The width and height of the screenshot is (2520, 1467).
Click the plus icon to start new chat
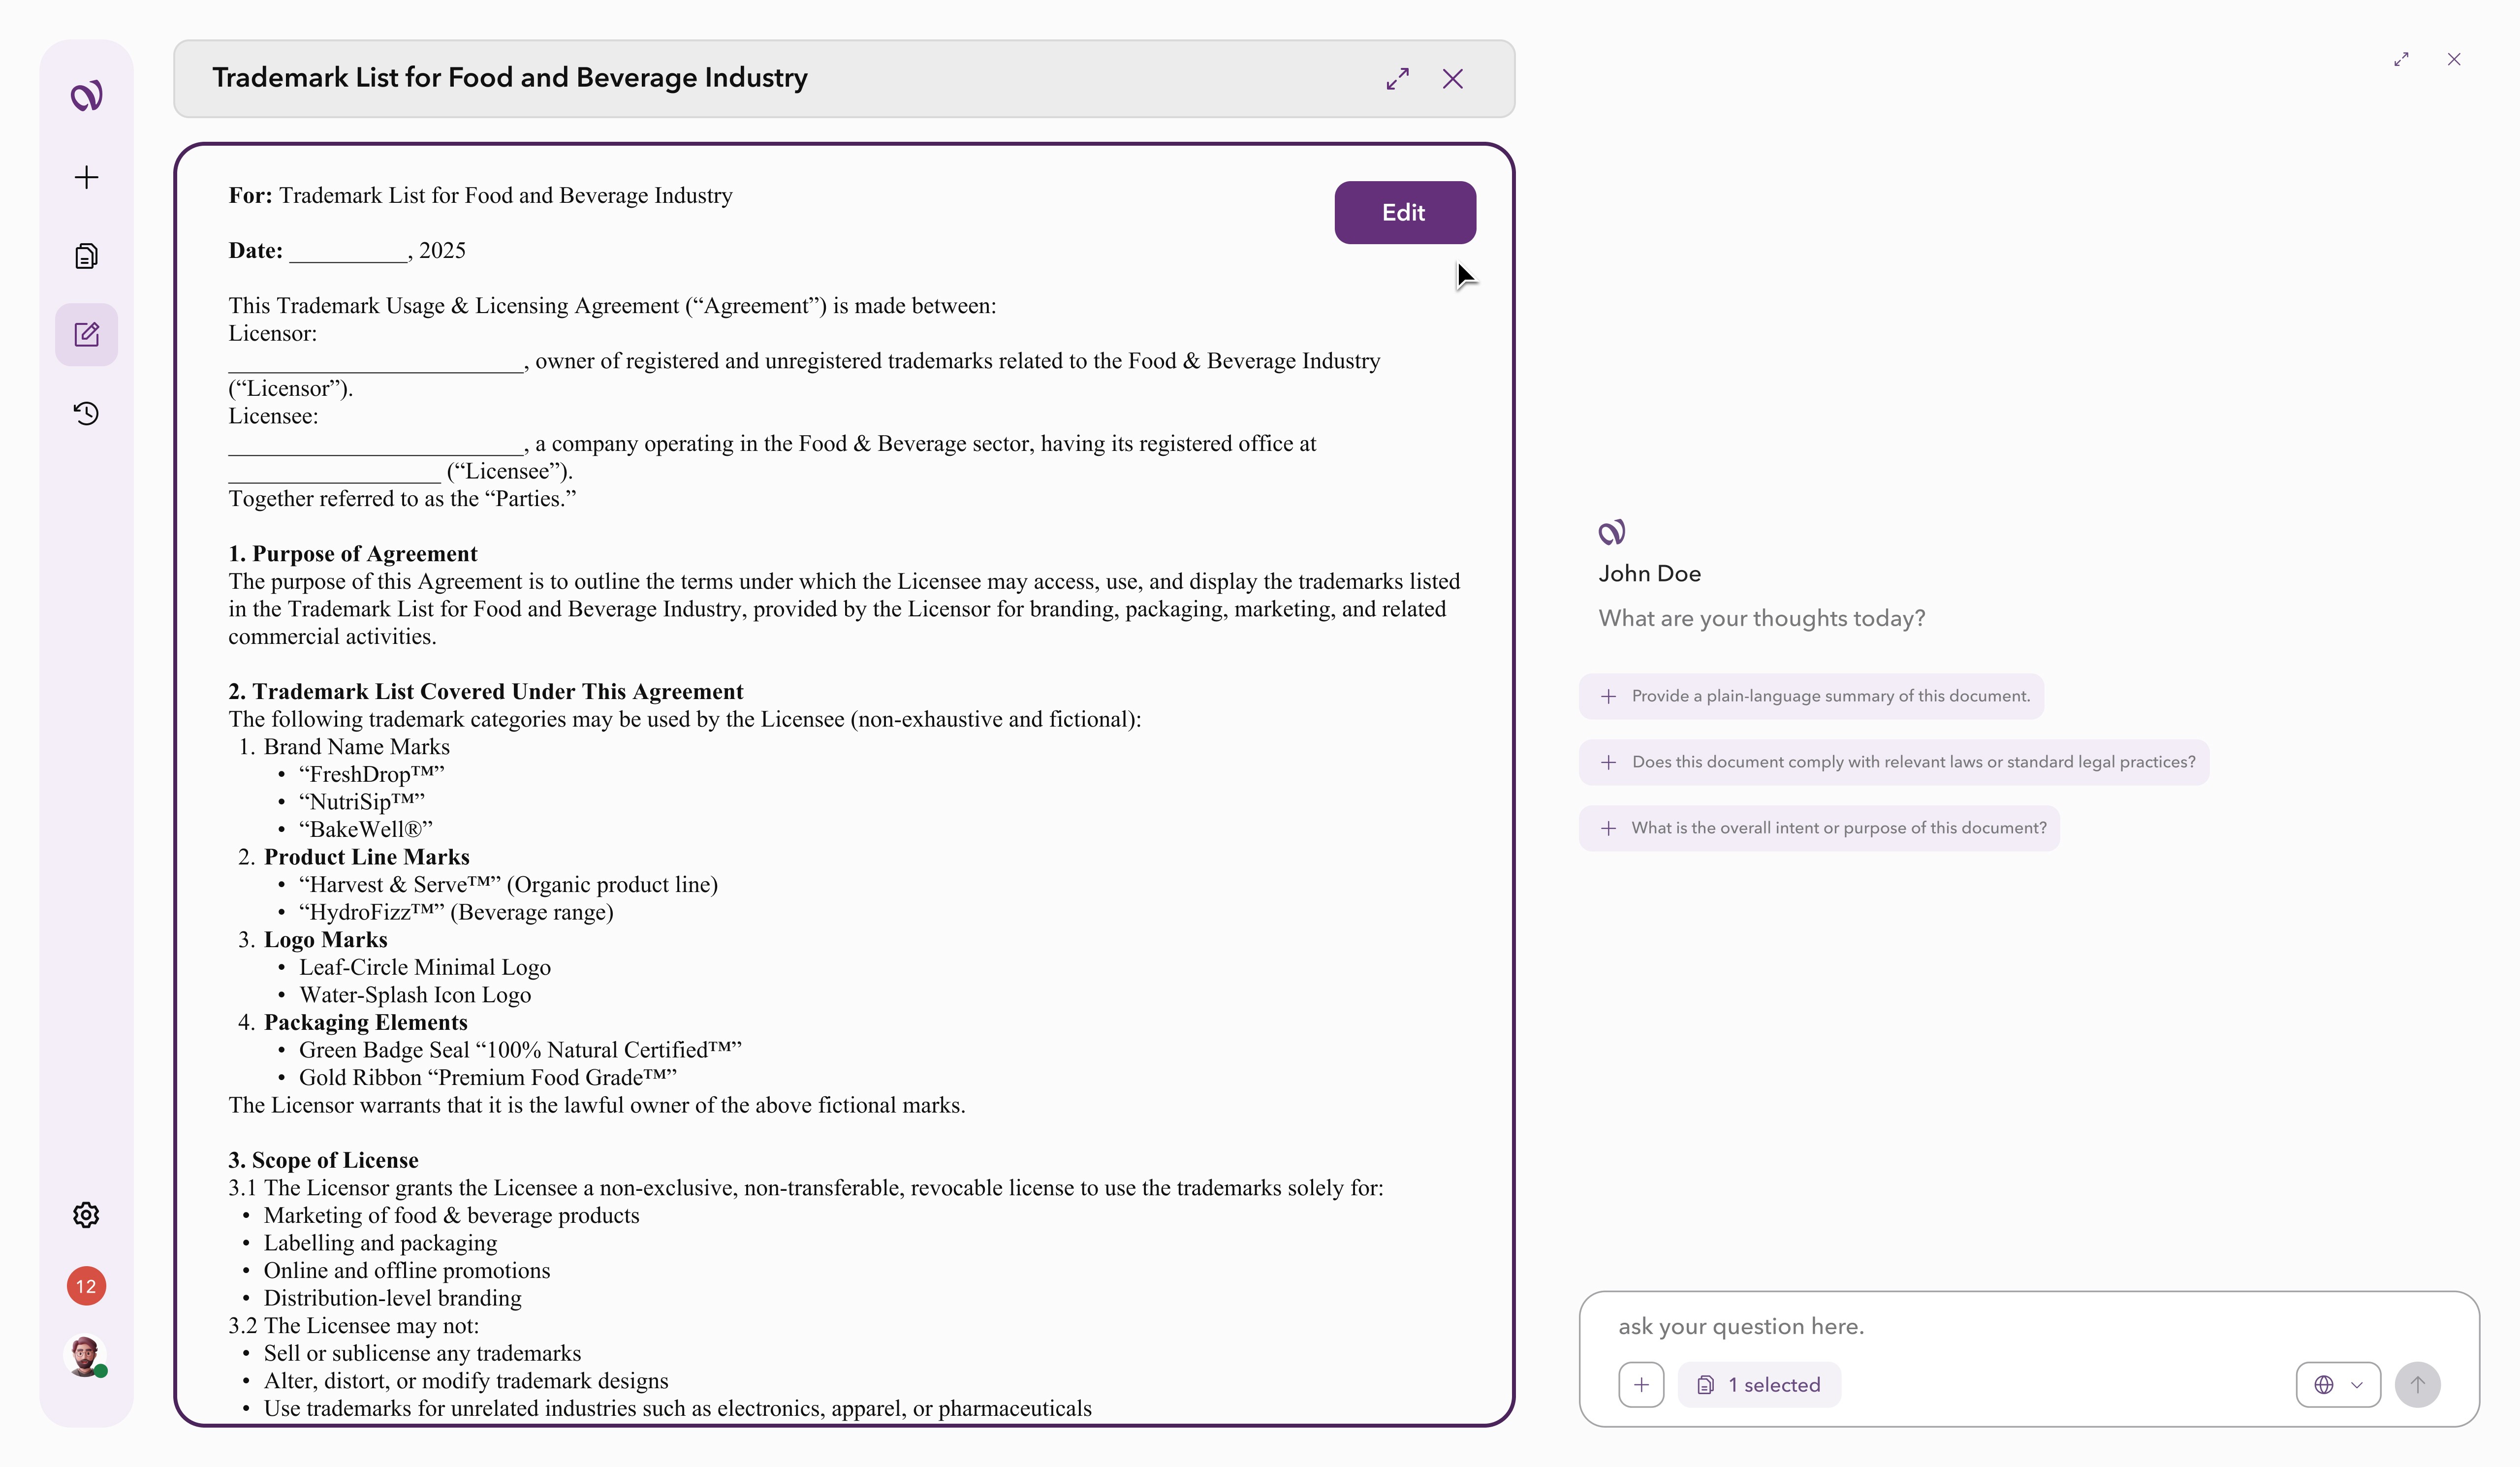tap(86, 177)
